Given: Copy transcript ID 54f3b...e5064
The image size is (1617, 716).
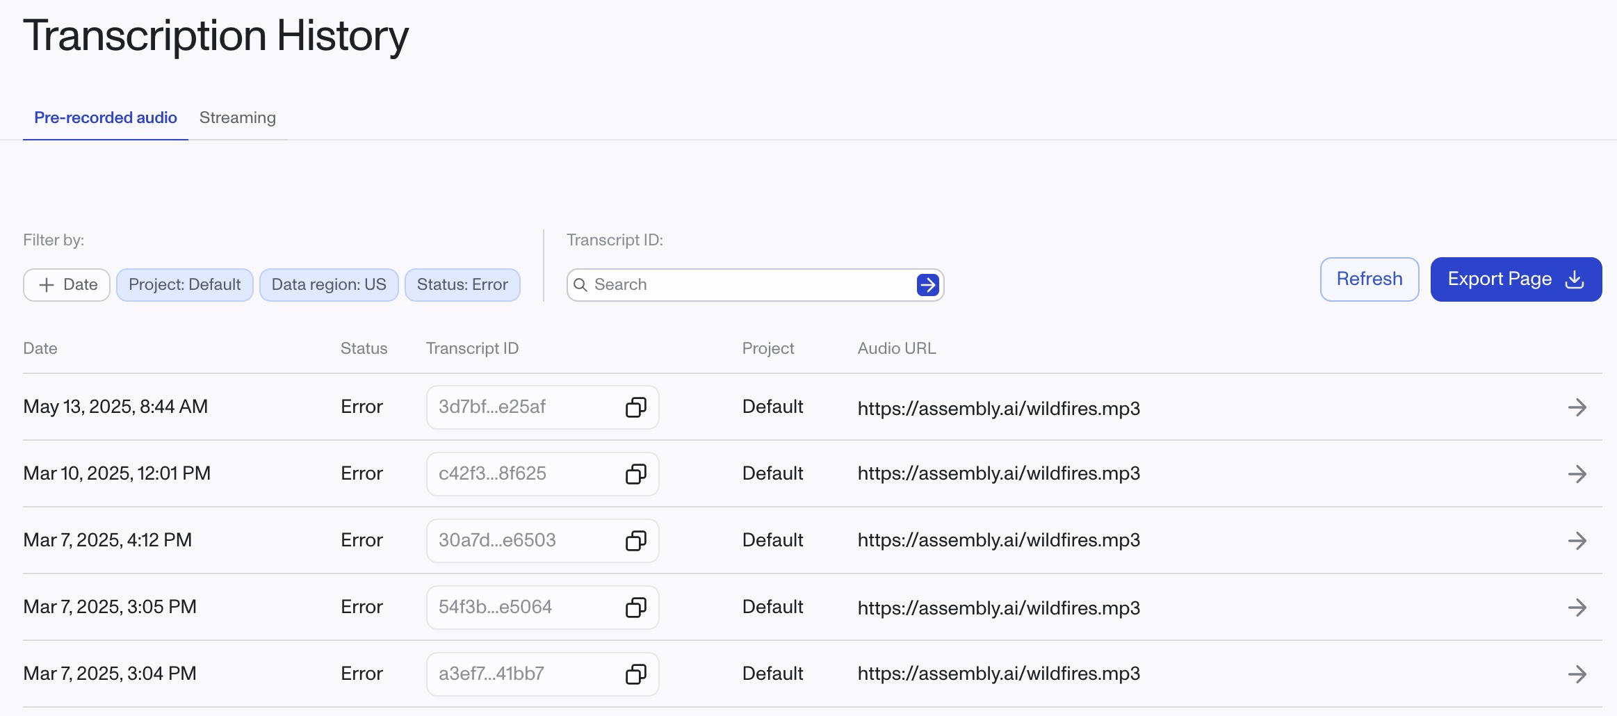Looking at the screenshot, I should point(635,608).
